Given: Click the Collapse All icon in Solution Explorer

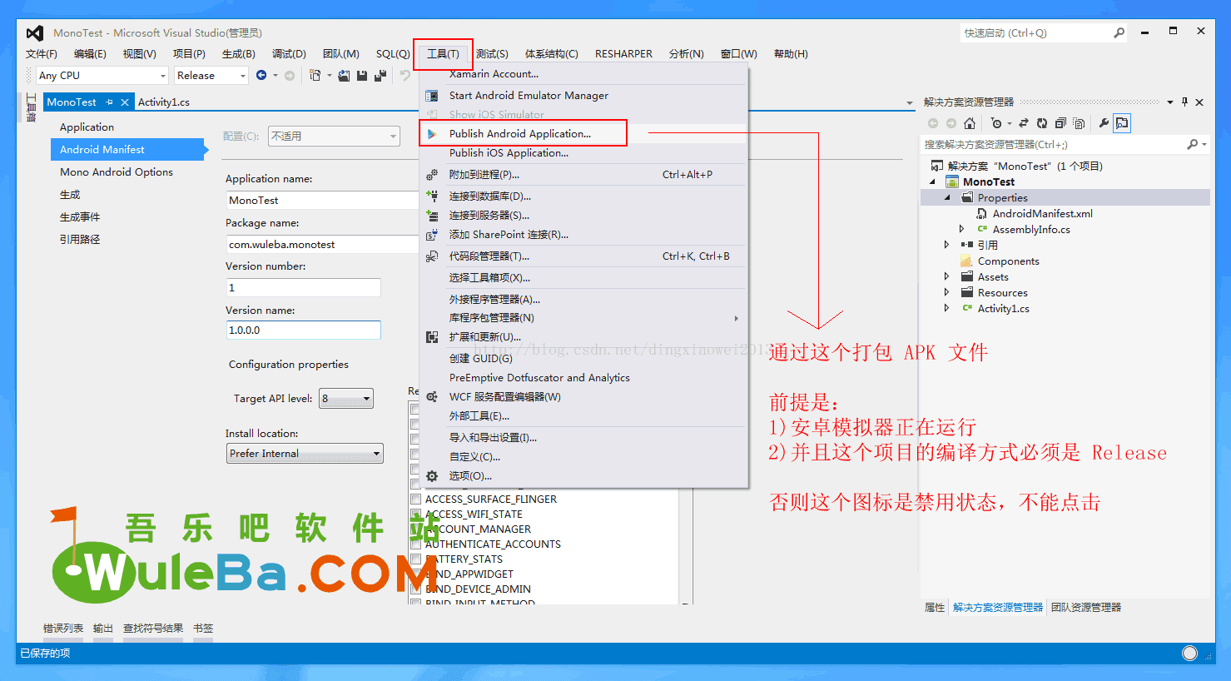Looking at the screenshot, I should (x=1060, y=123).
